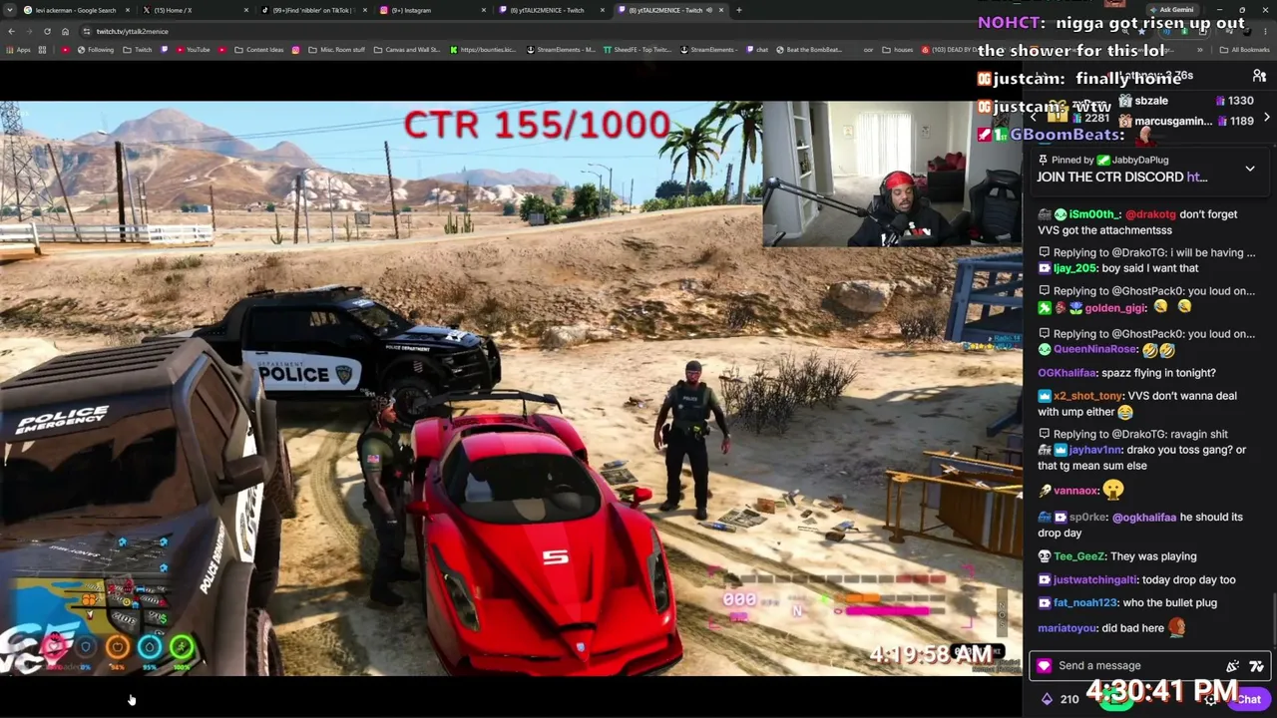Open username 'OGKhalifaa' in chat
Viewport: 1277px width, 718px height.
point(1068,373)
